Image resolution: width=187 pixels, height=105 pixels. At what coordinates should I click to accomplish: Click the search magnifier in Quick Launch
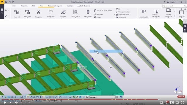(x=185, y=6)
